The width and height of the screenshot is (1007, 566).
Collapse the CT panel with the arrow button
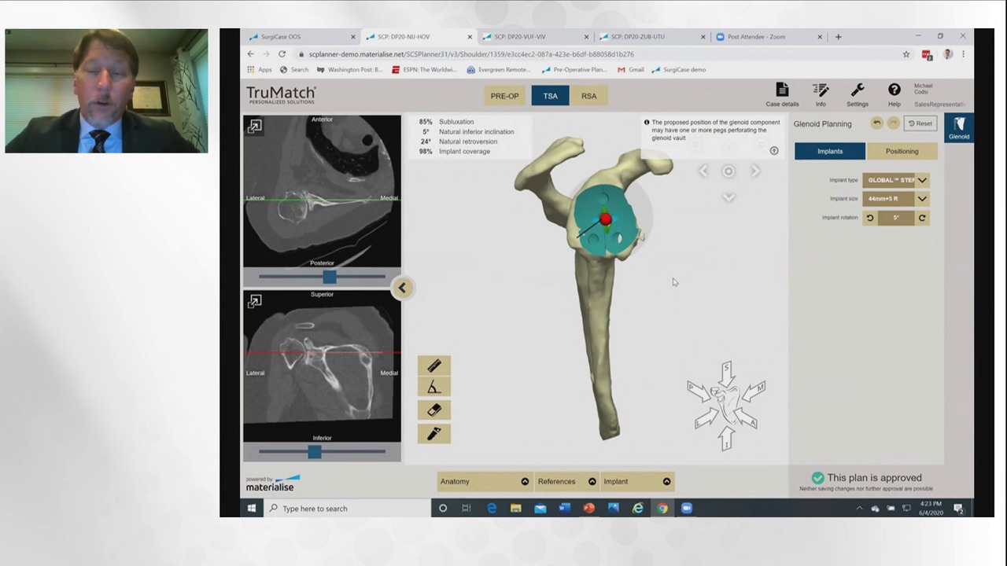(x=401, y=288)
